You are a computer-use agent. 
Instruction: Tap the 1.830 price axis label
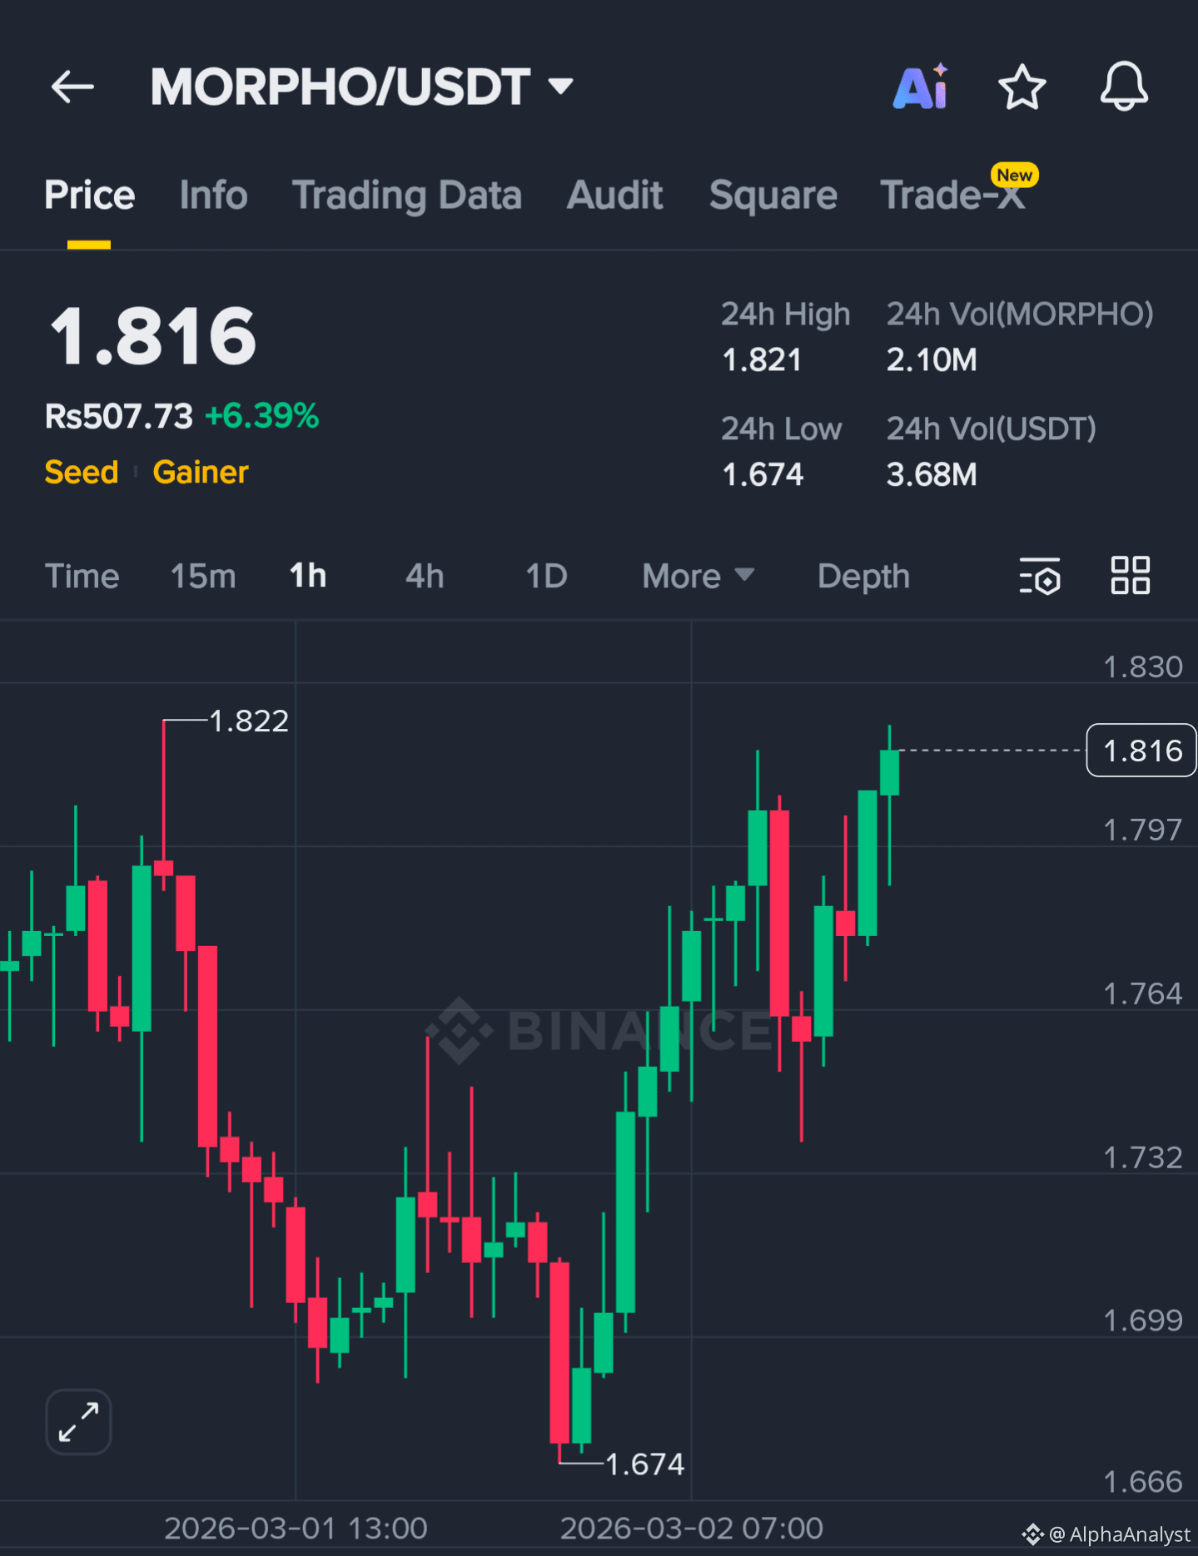(1142, 667)
